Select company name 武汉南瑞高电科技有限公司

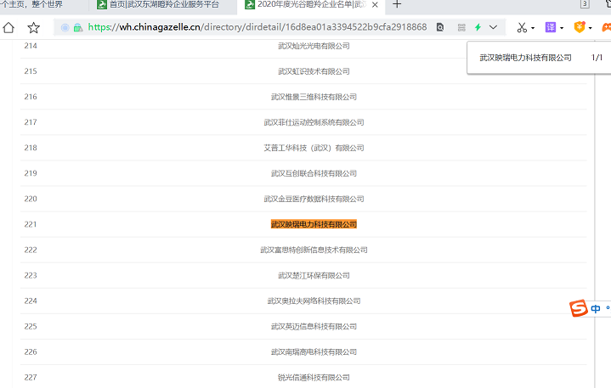[314, 351]
